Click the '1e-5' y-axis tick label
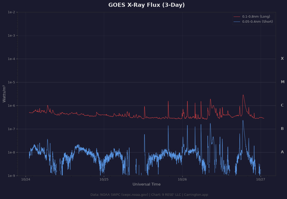287x199 pixels. pyautogui.click(x=11, y=82)
